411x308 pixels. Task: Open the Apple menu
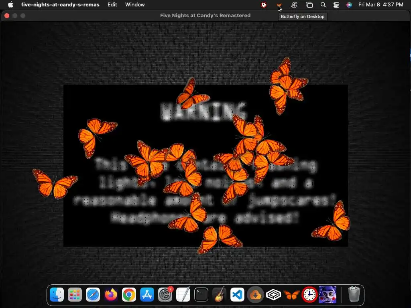10,5
